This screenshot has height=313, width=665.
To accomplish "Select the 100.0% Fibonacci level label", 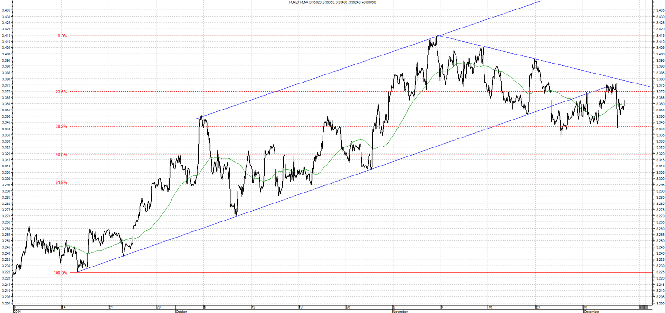I will 60,273.
